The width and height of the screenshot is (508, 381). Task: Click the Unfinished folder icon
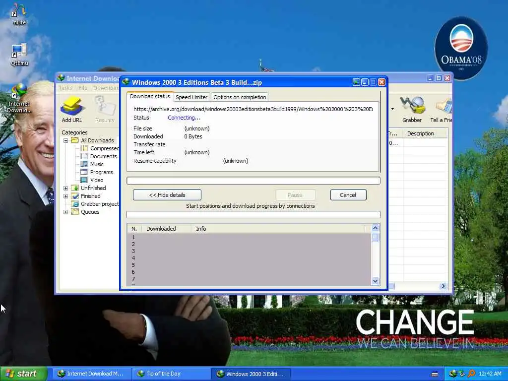(75, 188)
